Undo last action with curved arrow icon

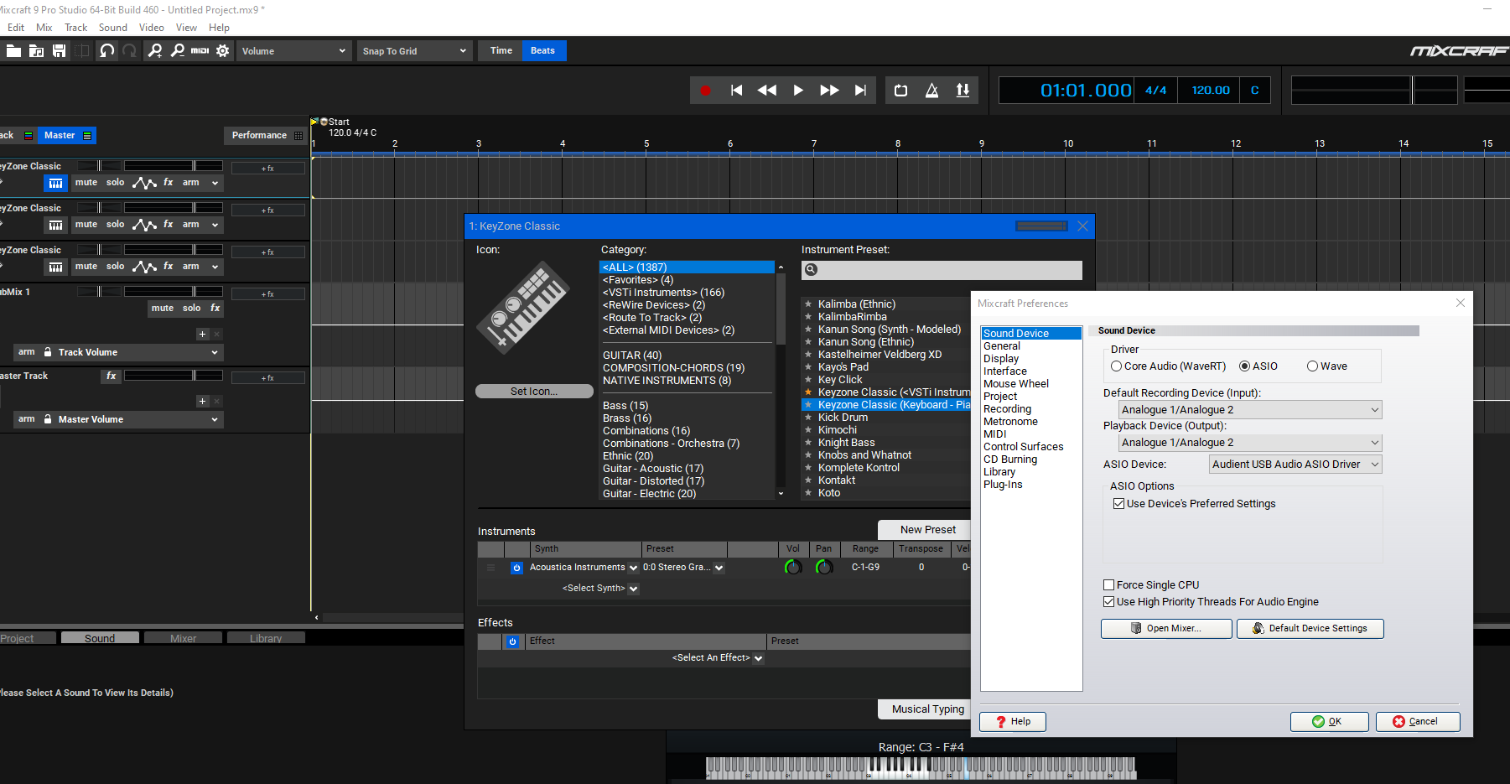pos(106,51)
